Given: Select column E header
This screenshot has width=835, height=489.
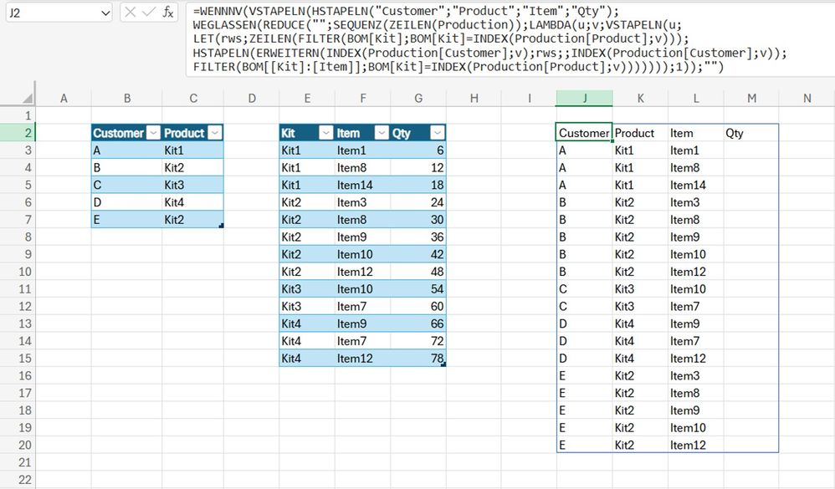Looking at the screenshot, I should tap(307, 99).
